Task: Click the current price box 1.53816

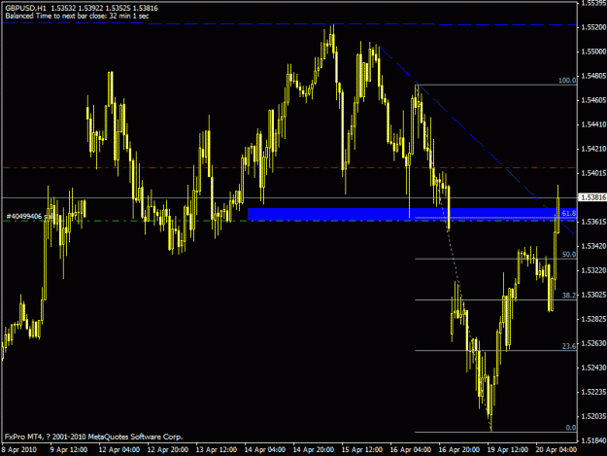Action: click(x=592, y=197)
